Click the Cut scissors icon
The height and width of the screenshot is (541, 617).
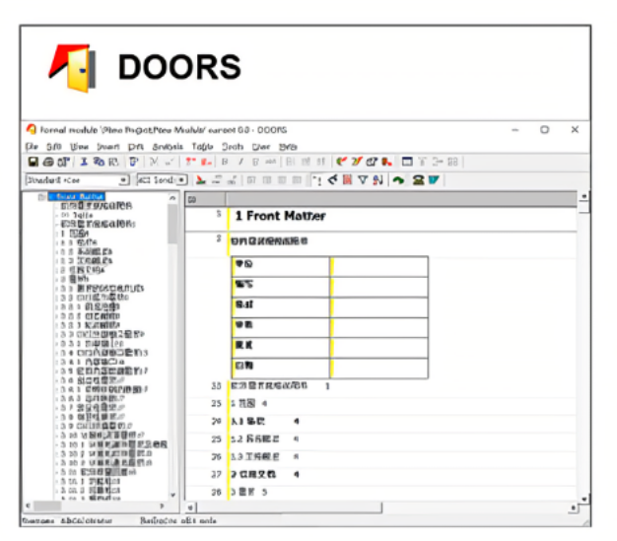click(x=84, y=162)
